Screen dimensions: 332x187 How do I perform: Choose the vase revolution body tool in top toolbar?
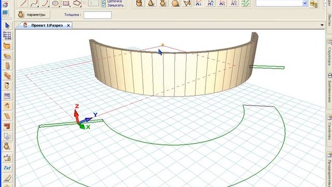click(163, 4)
